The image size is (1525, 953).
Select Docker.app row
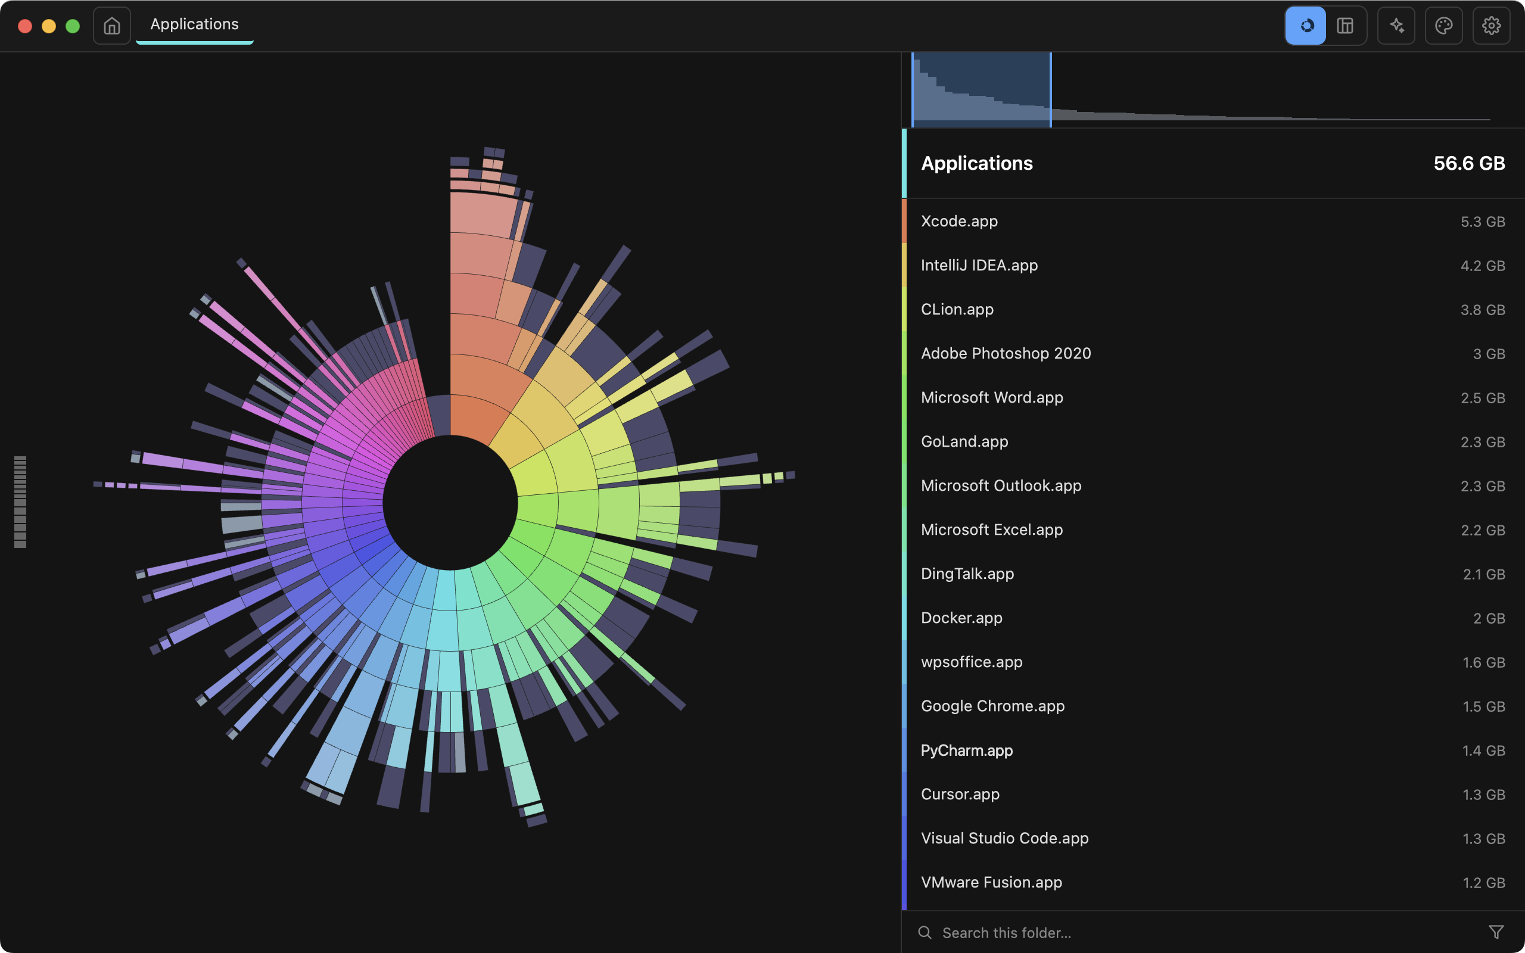(x=1213, y=618)
